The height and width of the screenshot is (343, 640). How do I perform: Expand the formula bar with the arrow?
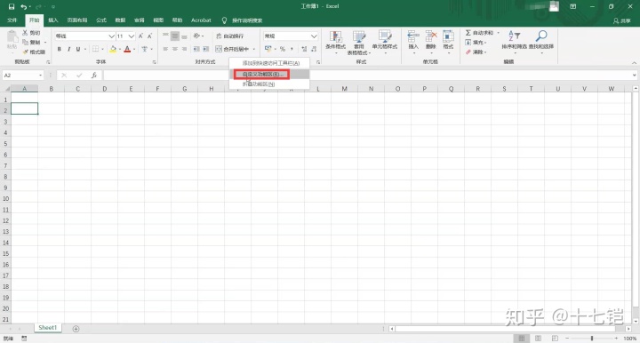point(634,76)
